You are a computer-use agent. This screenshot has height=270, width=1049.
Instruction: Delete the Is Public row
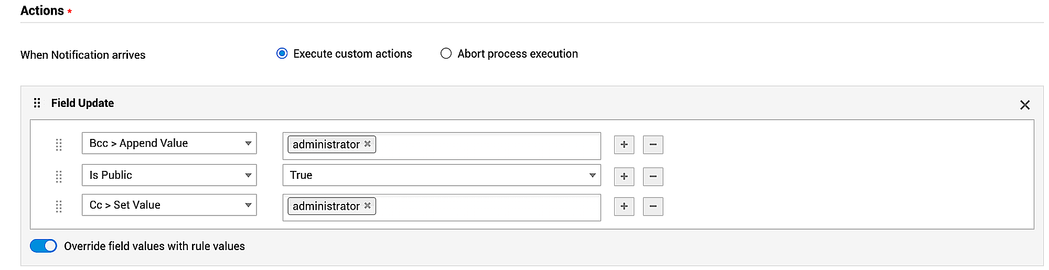click(652, 177)
